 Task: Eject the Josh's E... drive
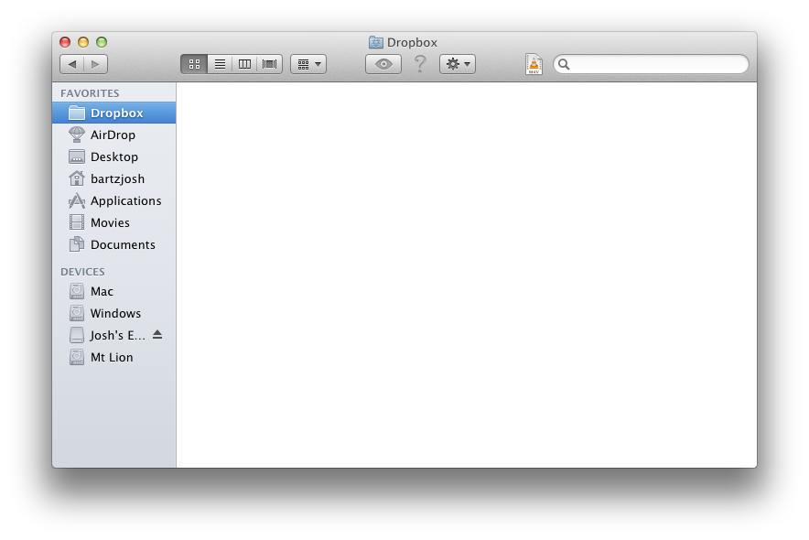[x=157, y=335]
